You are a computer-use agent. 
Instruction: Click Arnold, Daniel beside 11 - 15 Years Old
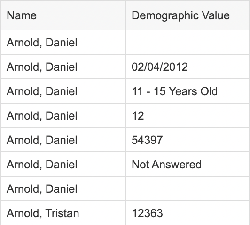coord(63,91)
